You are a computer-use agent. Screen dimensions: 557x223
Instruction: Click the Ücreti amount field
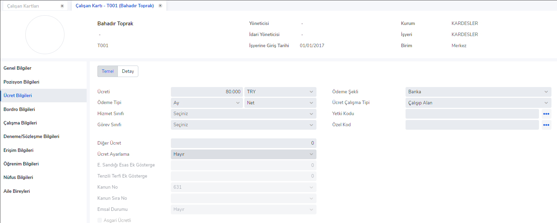tap(207, 92)
